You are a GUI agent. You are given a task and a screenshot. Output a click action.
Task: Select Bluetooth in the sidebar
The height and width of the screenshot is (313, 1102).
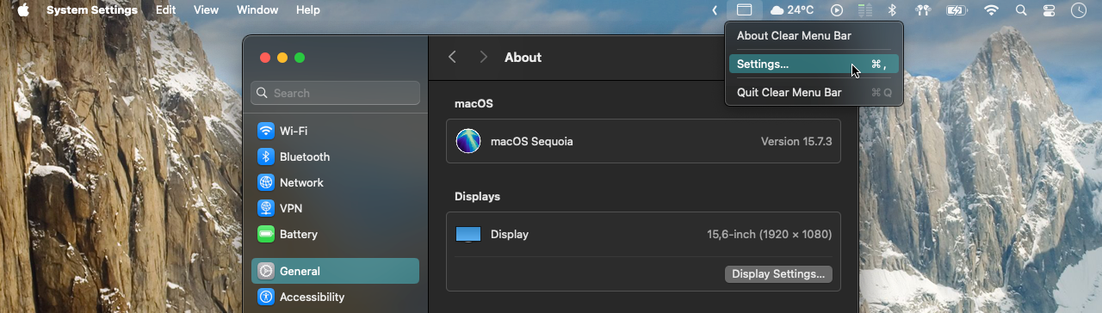pyautogui.click(x=335, y=156)
